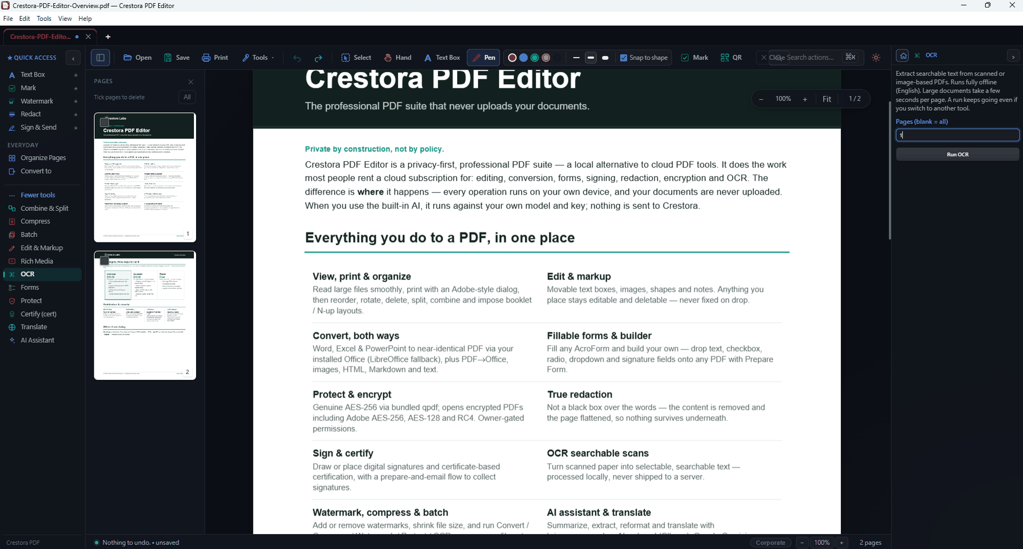Go to the home icon in right panel
The height and width of the screenshot is (549, 1023).
[903, 55]
